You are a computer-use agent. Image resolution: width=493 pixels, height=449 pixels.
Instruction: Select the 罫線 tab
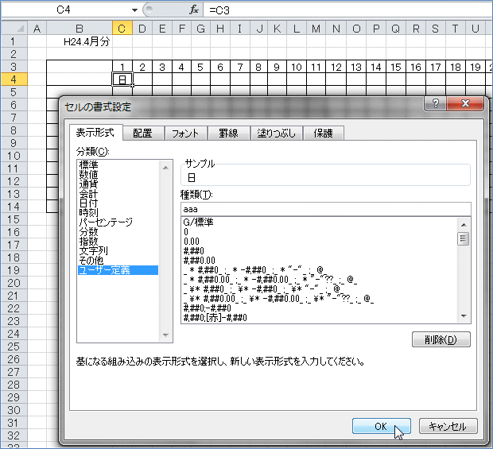tap(229, 134)
